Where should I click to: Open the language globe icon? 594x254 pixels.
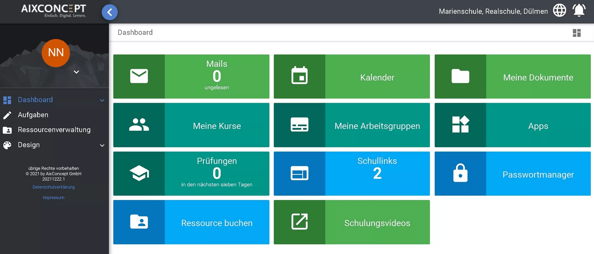[x=559, y=10]
